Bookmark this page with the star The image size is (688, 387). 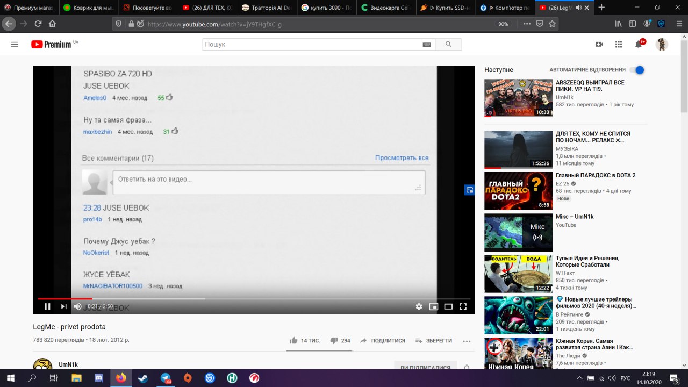pyautogui.click(x=552, y=24)
